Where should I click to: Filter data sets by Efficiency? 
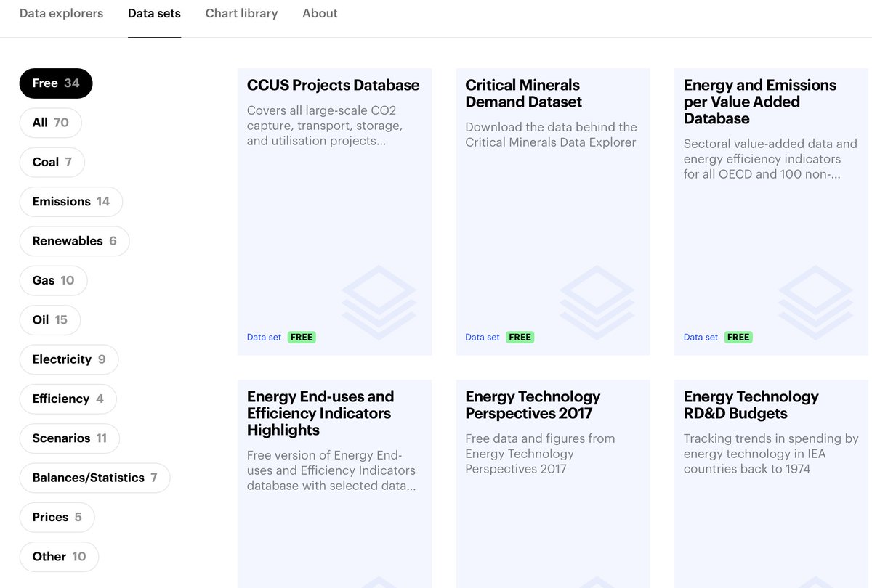point(68,399)
